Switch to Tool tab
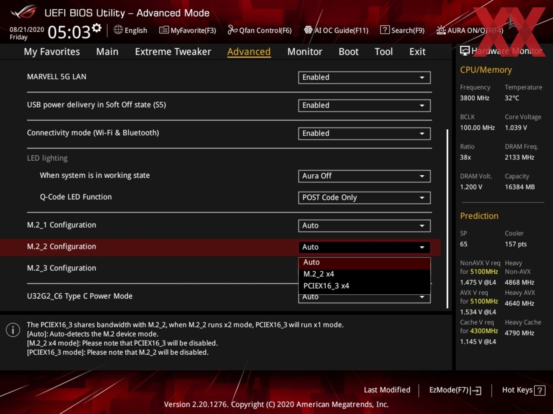The width and height of the screenshot is (553, 414). [383, 52]
